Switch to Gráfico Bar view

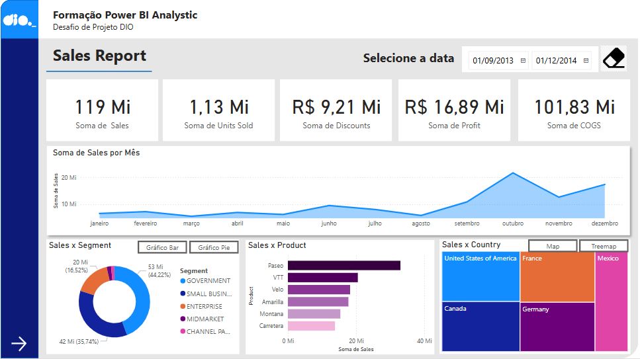pos(162,247)
